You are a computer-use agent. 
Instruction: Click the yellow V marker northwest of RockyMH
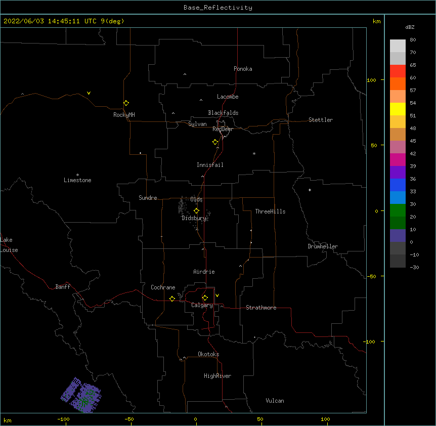click(x=89, y=93)
